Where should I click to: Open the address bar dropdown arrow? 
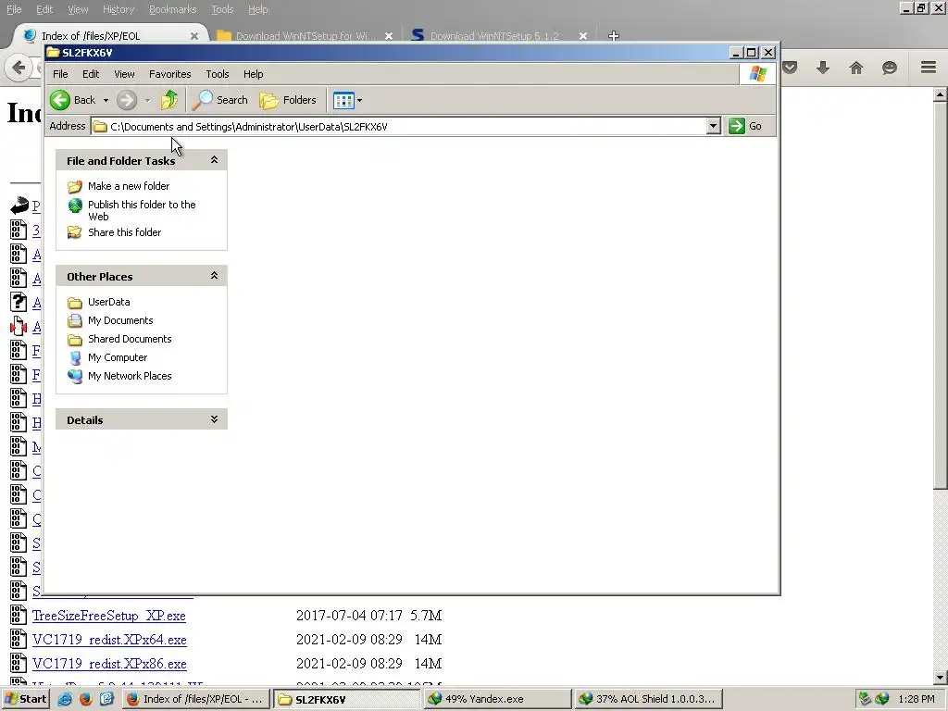pyautogui.click(x=714, y=126)
